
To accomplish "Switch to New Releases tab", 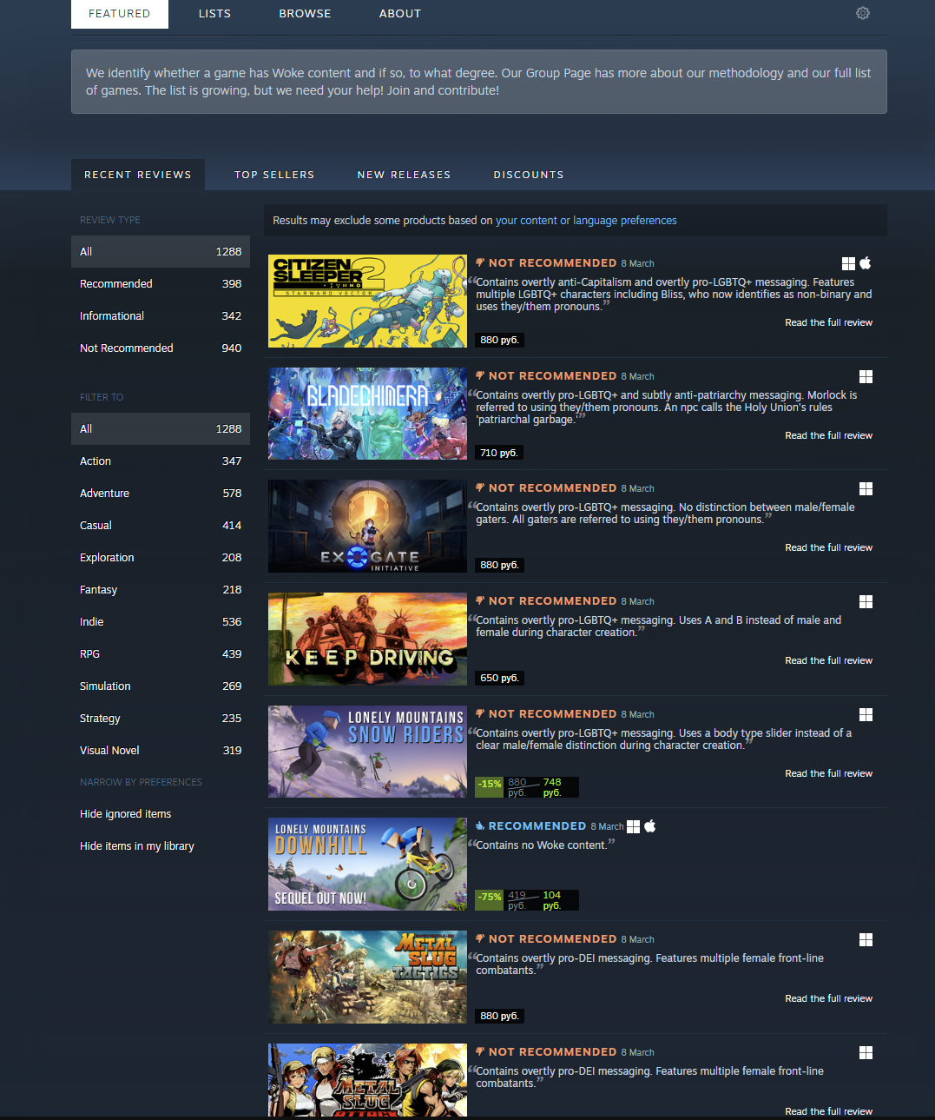I will pos(404,175).
